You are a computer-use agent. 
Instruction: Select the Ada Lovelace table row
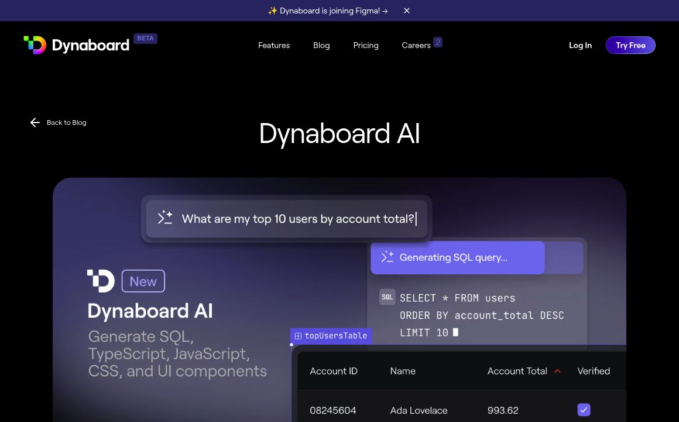445,410
